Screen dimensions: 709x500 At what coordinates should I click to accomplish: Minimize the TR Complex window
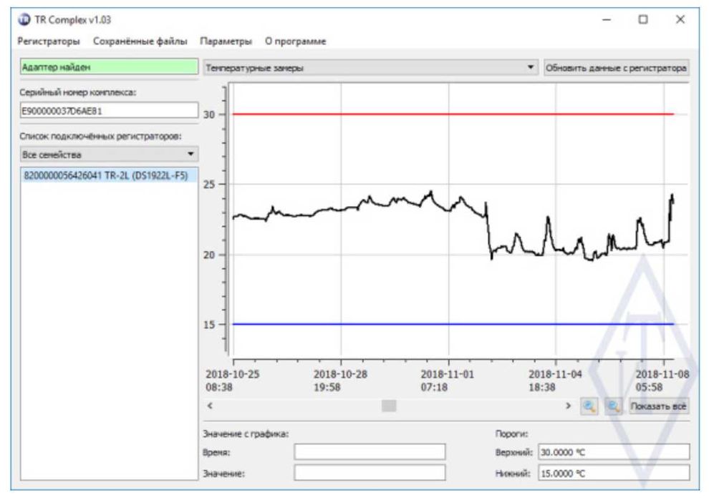[607, 19]
